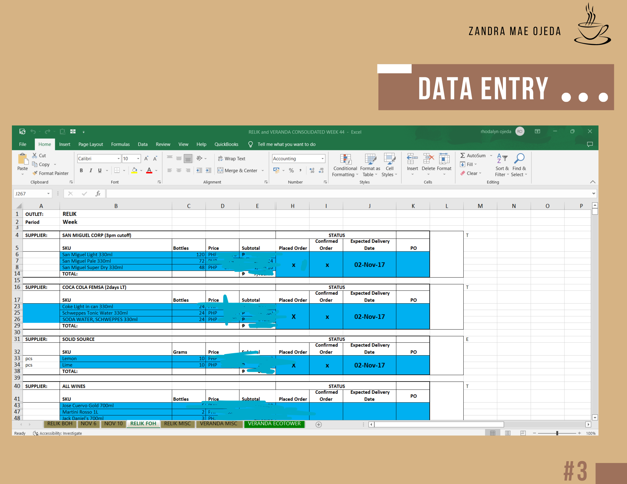Viewport: 627px width, 484px height.
Task: Toggle Italic formatting
Action: pos(91,170)
